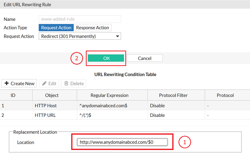Click the Protocol column header
Screen dimensions: 250x155
[x=225, y=95]
